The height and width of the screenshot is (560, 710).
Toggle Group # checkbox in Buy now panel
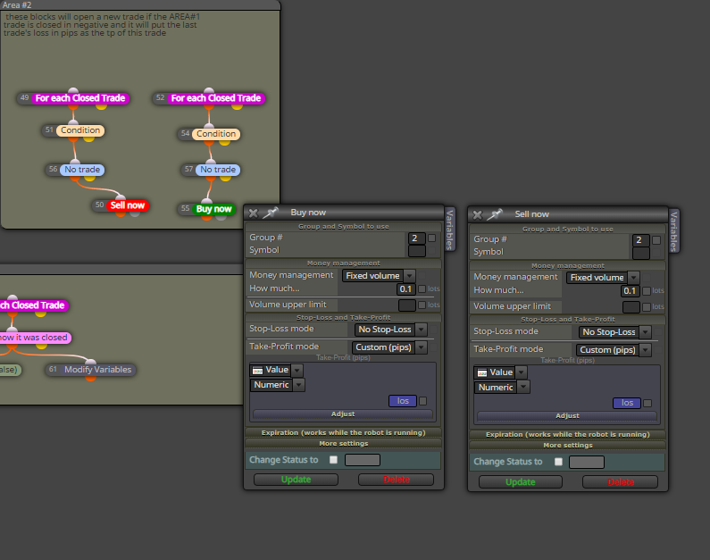click(431, 238)
